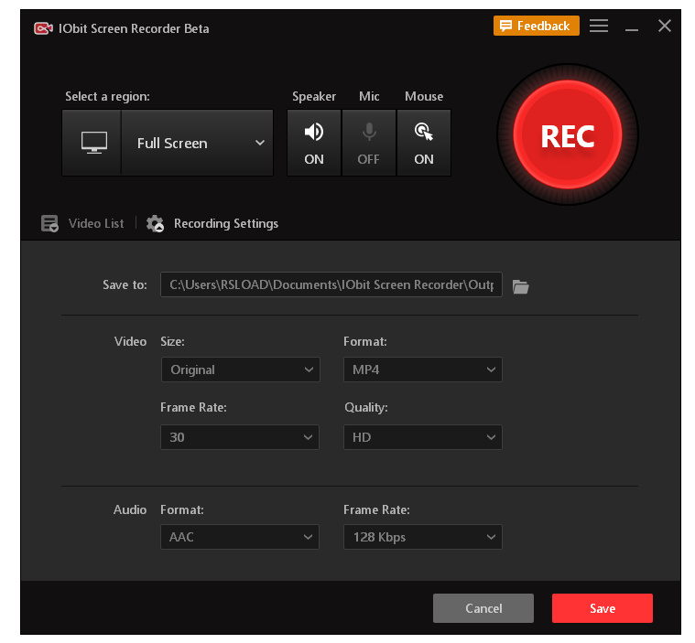Click the 'Select a region:' label
The image size is (695, 643).
coord(107,97)
